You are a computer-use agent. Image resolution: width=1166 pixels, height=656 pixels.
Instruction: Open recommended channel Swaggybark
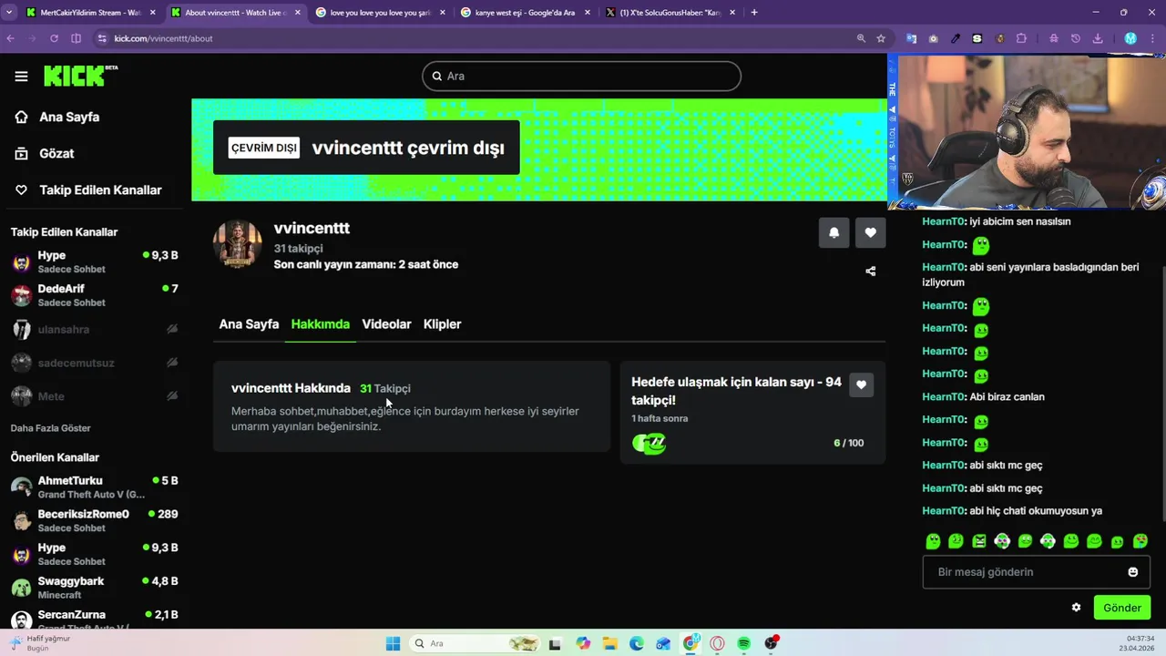click(x=95, y=588)
